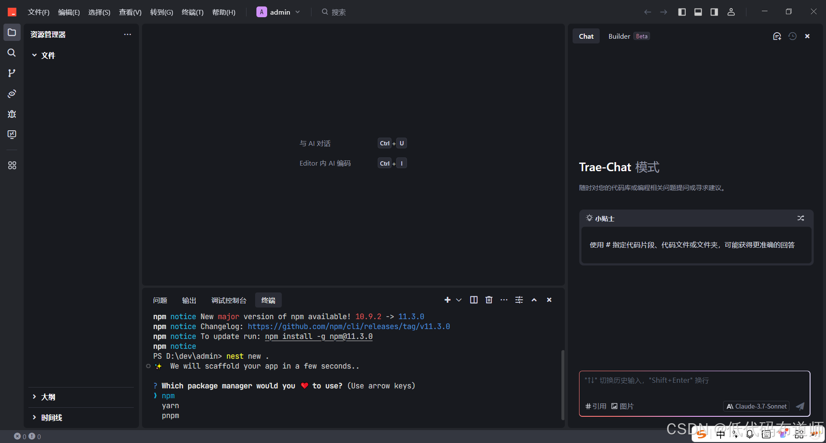
Task: Open the account profile icon in the title bar
Action: point(731,12)
